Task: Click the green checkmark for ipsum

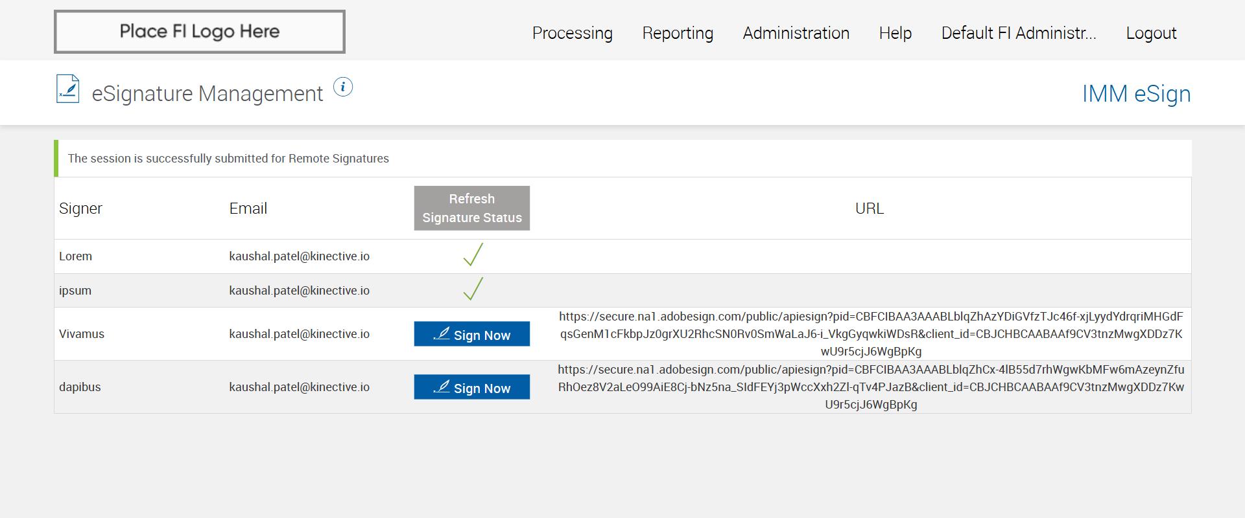Action: point(473,289)
